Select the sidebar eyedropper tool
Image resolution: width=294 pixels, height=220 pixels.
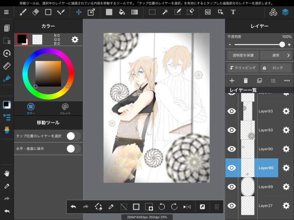pyautogui.click(x=7, y=186)
